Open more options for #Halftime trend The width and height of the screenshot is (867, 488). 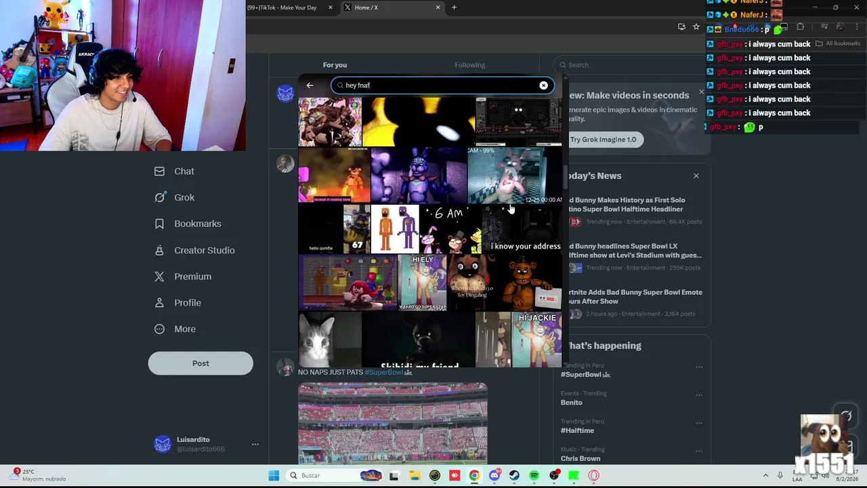(x=699, y=423)
